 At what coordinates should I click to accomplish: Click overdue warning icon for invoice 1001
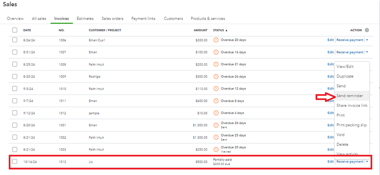click(x=216, y=125)
